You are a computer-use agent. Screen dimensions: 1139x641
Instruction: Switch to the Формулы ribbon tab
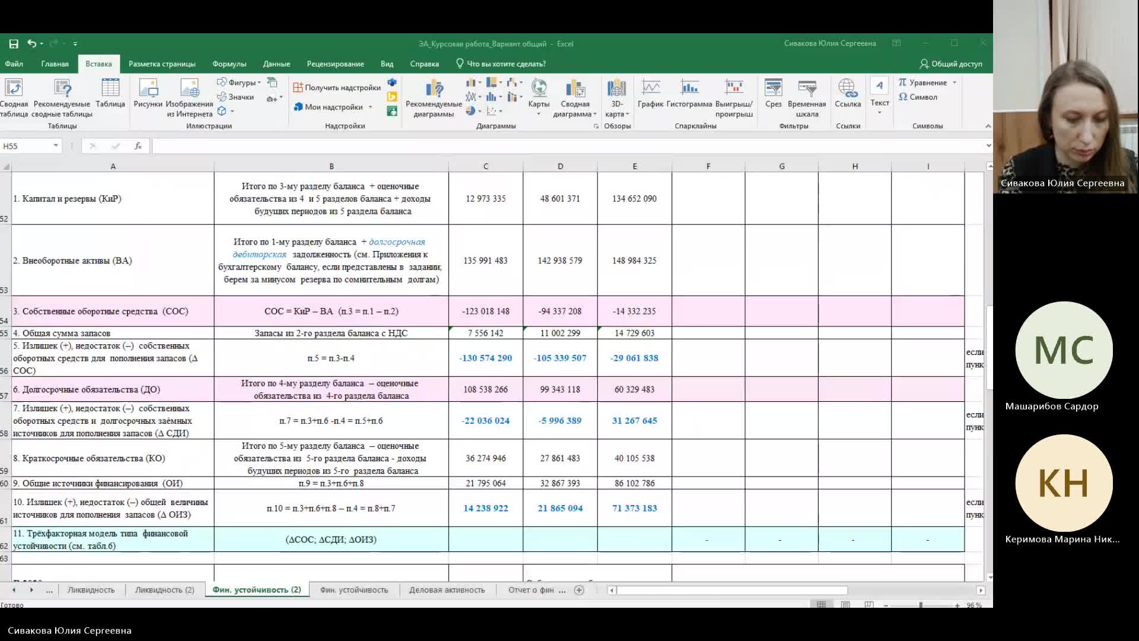229,64
